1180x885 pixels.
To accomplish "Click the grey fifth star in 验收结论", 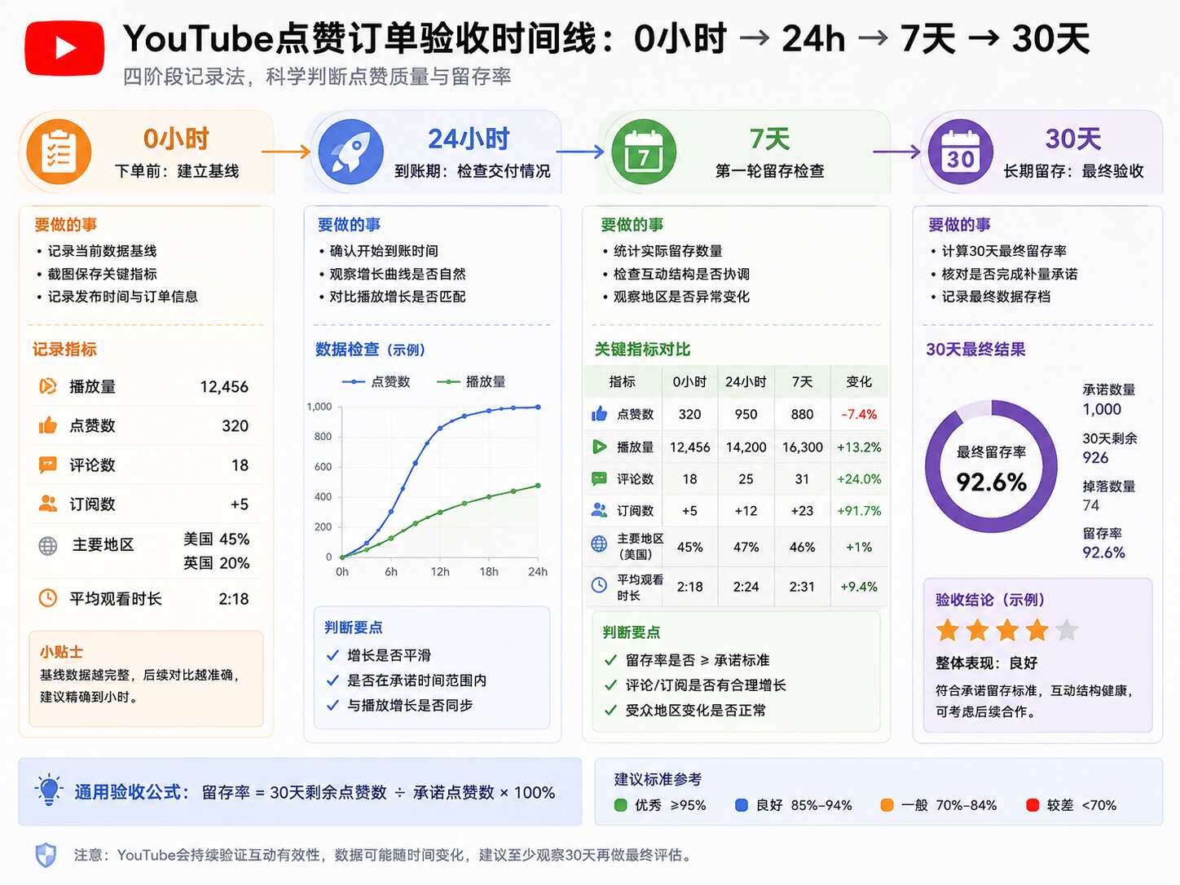I will [x=1066, y=630].
